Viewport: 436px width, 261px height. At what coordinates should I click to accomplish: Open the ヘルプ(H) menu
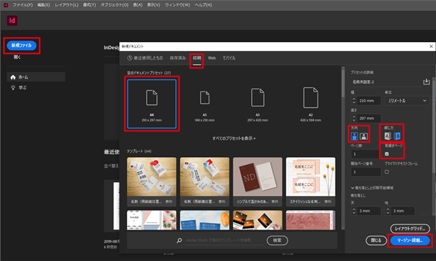[203, 5]
